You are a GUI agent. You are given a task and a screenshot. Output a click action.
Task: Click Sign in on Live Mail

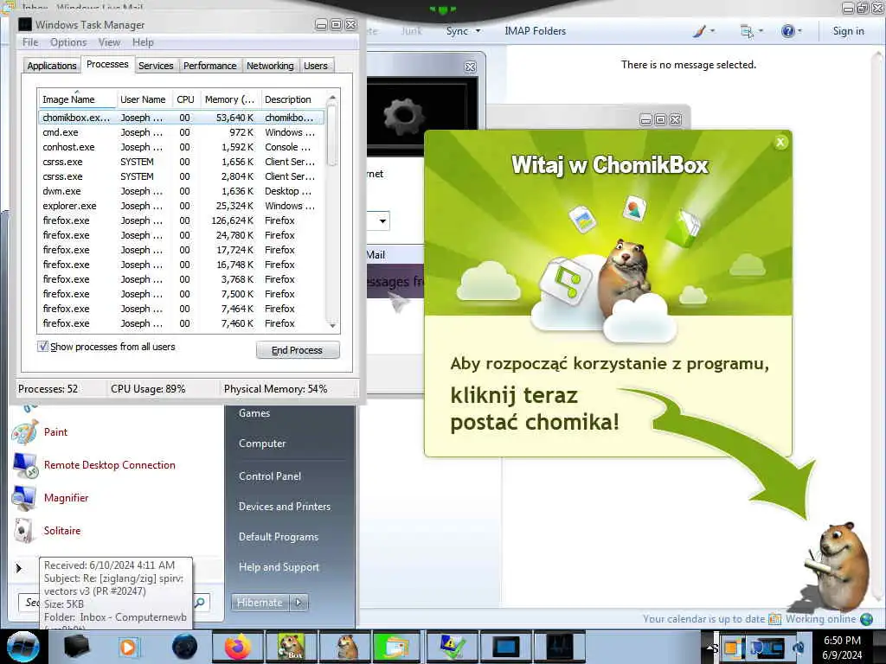pyautogui.click(x=848, y=31)
